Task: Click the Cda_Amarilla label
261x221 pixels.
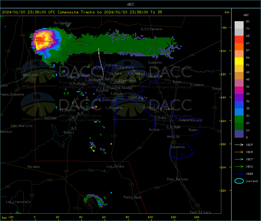Action: 22,126
